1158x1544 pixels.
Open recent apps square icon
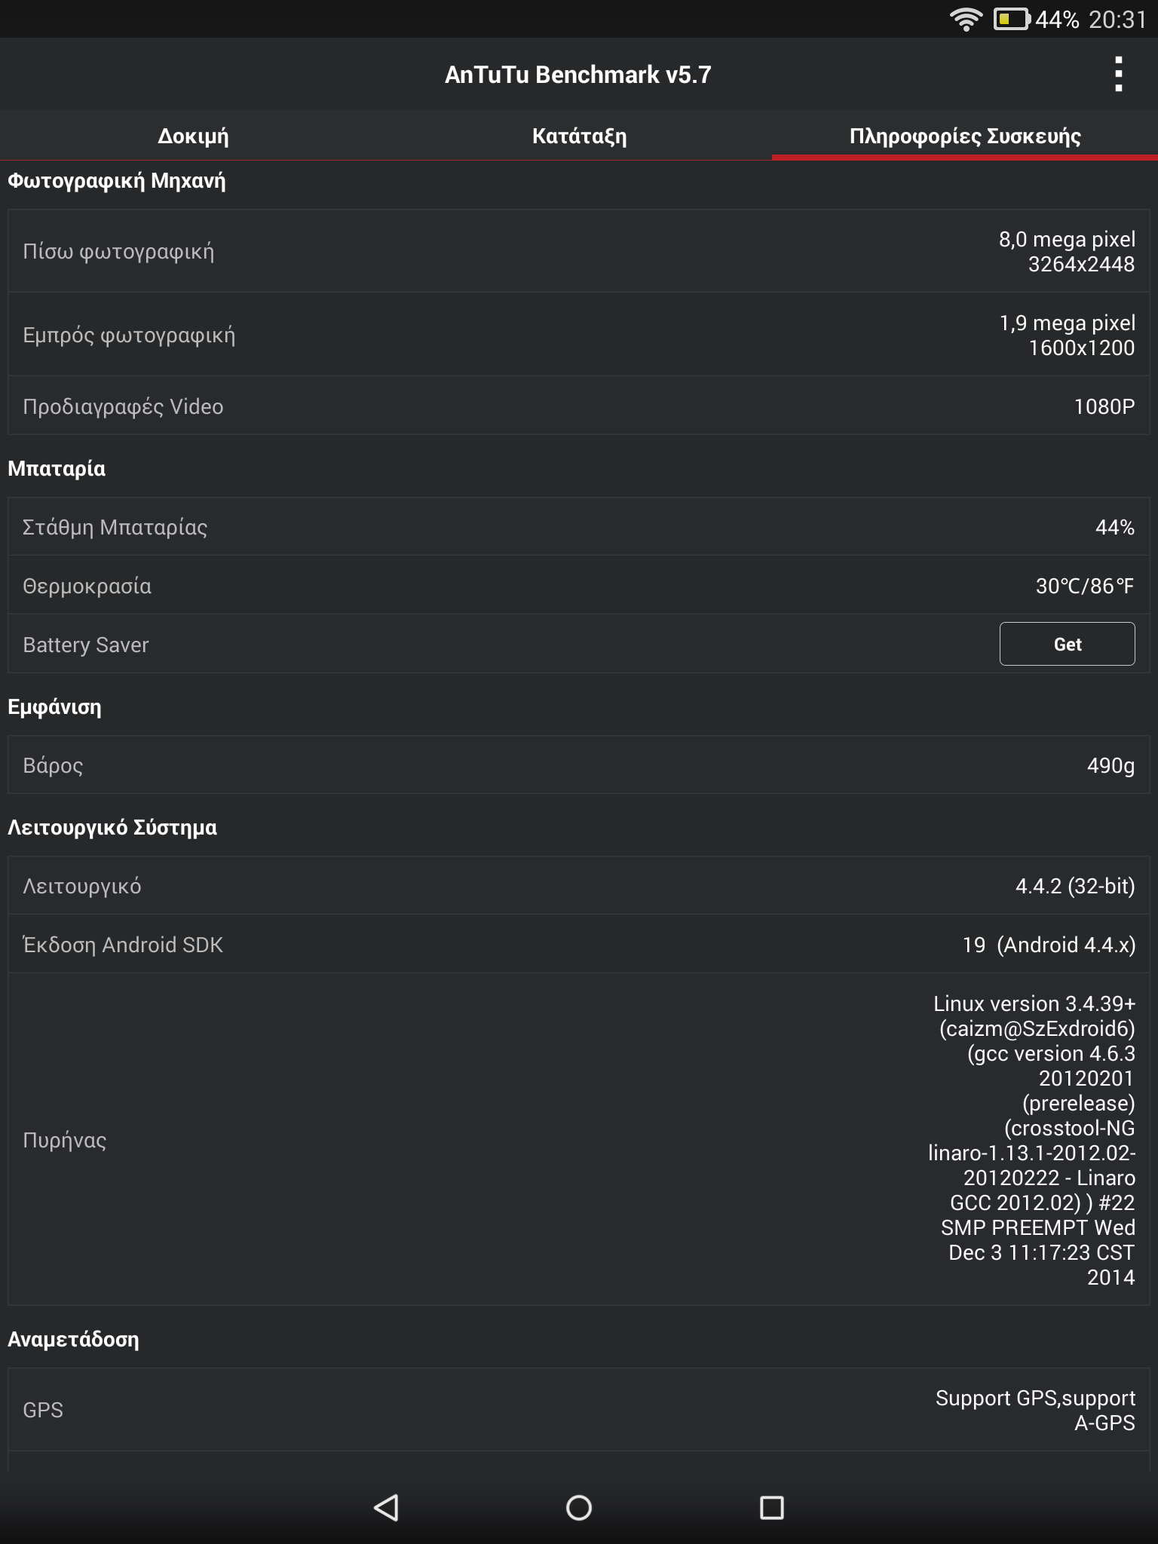772,1508
